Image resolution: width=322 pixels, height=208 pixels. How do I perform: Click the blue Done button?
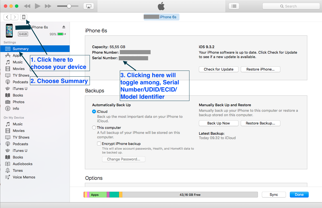pyautogui.click(x=299, y=194)
